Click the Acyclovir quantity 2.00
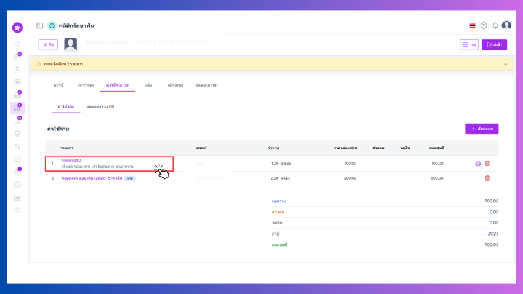 [x=274, y=178]
